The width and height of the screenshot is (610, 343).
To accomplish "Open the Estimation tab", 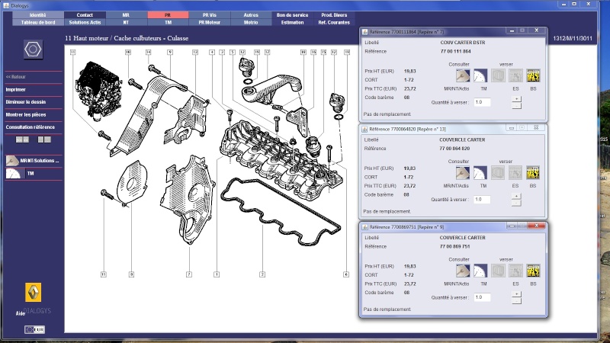I will 293,22.
